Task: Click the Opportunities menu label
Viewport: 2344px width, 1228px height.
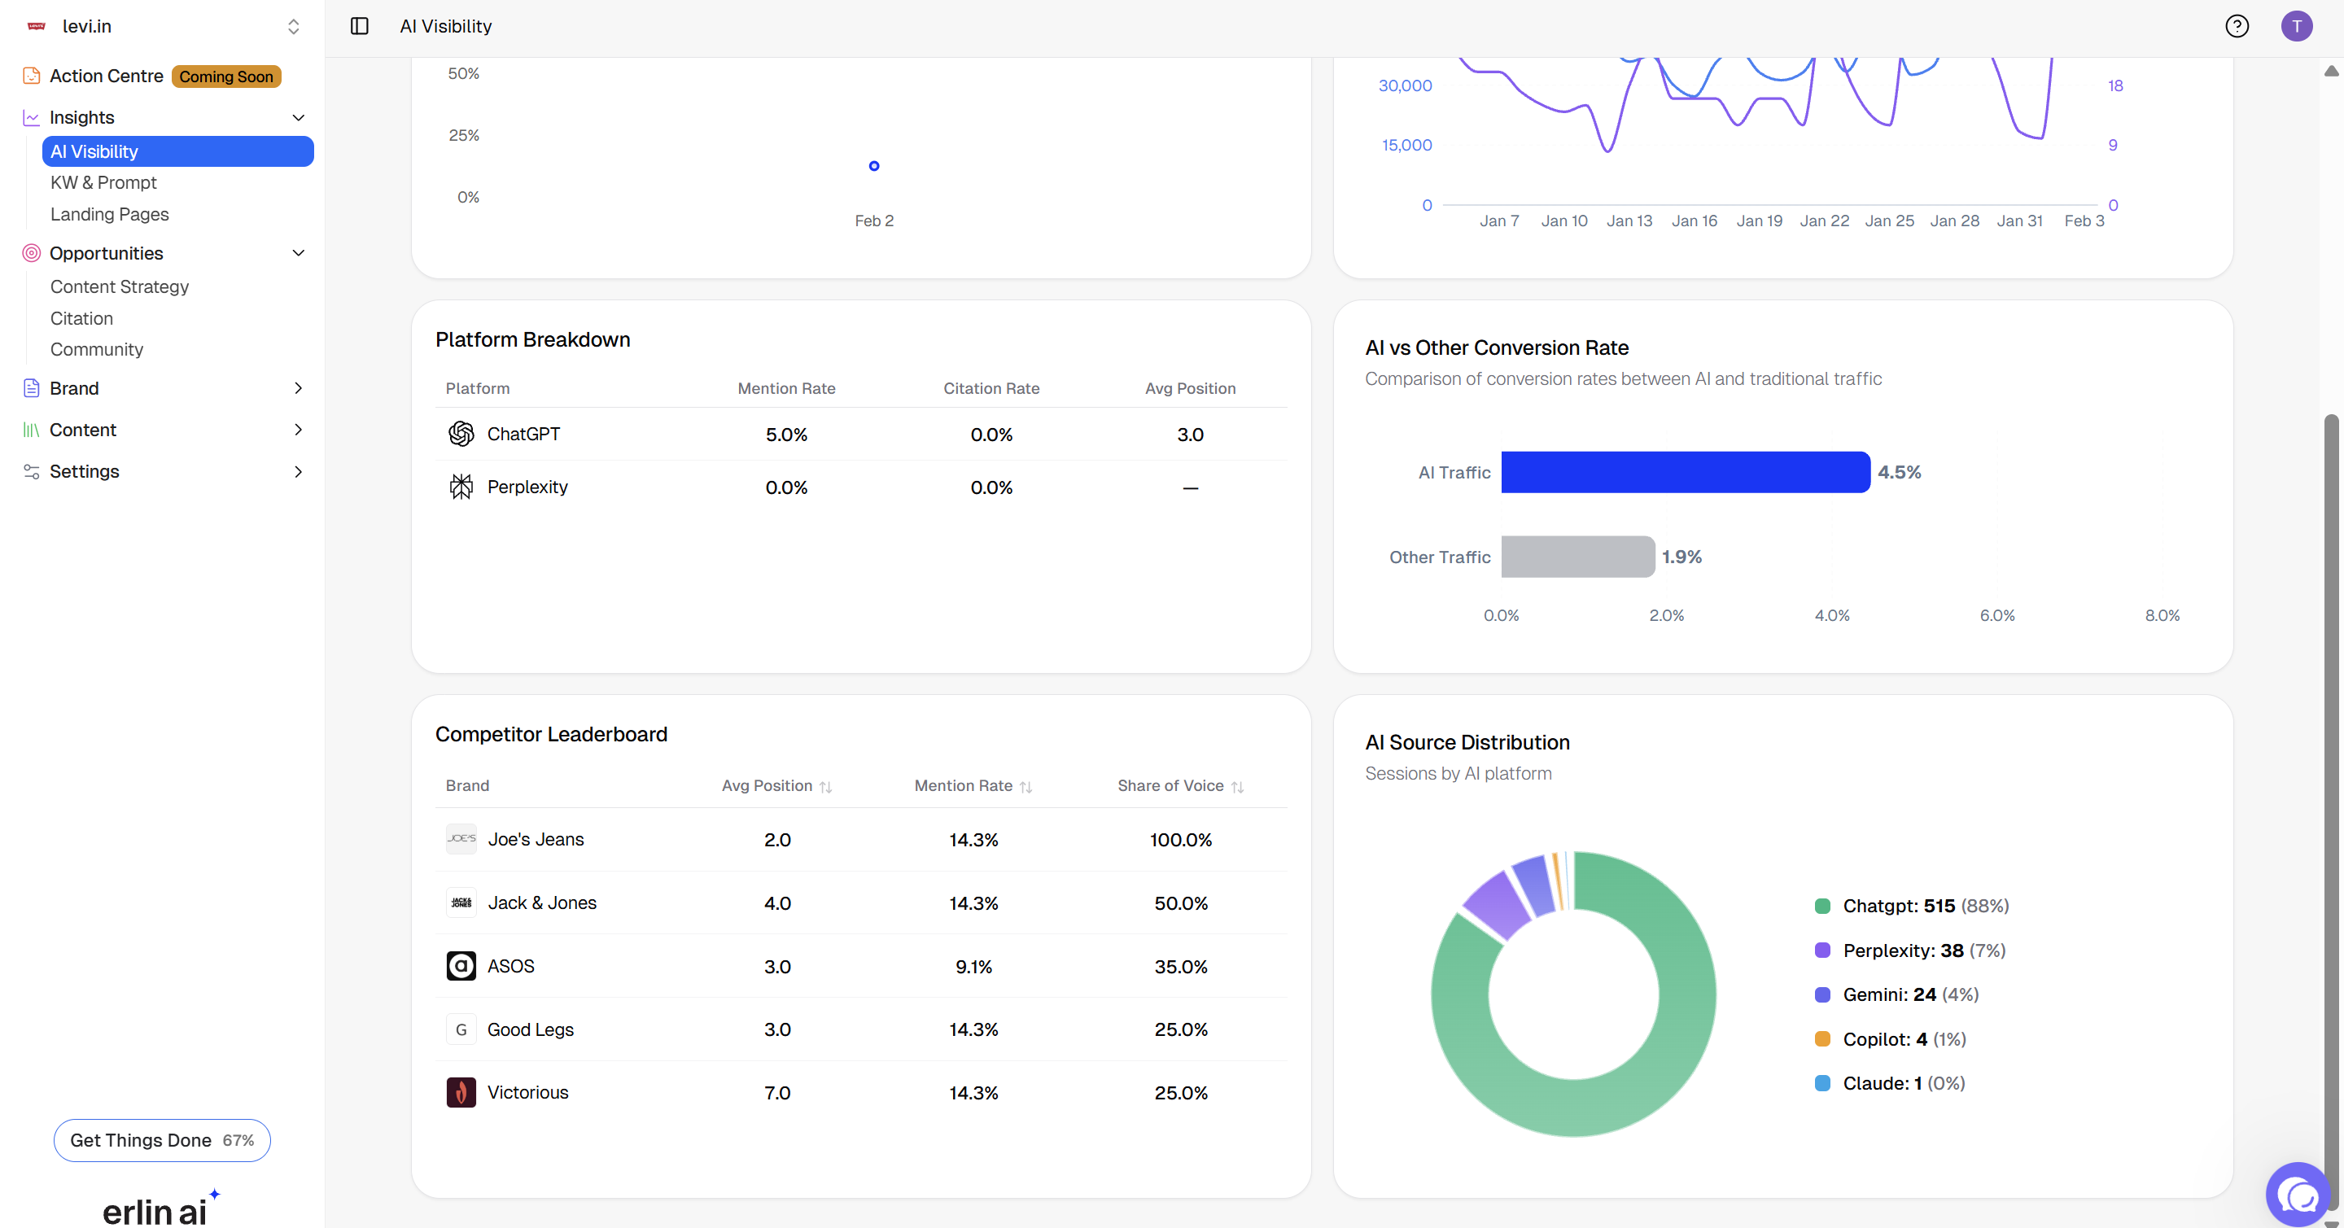Action: pos(107,254)
